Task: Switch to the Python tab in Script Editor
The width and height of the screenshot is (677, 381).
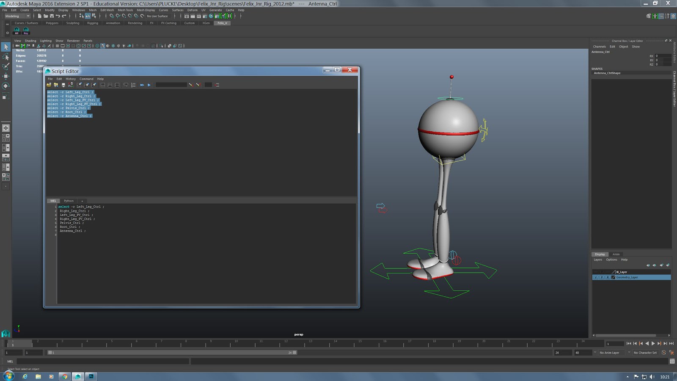Action: pos(68,201)
